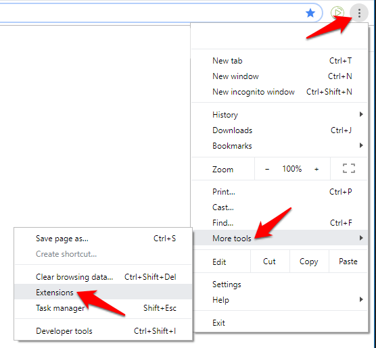Screen dimensions: 376x348
Task: Select Clear browsing data... in submenu
Action: tap(103, 277)
